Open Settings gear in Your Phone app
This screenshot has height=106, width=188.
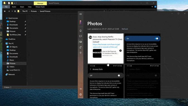click(x=80, y=95)
